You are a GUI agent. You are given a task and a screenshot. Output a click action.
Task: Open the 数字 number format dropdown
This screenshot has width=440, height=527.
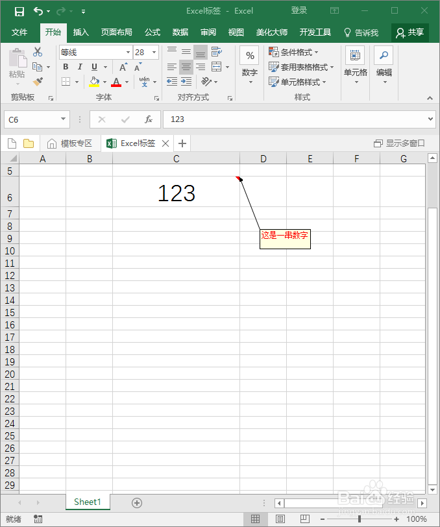point(250,66)
